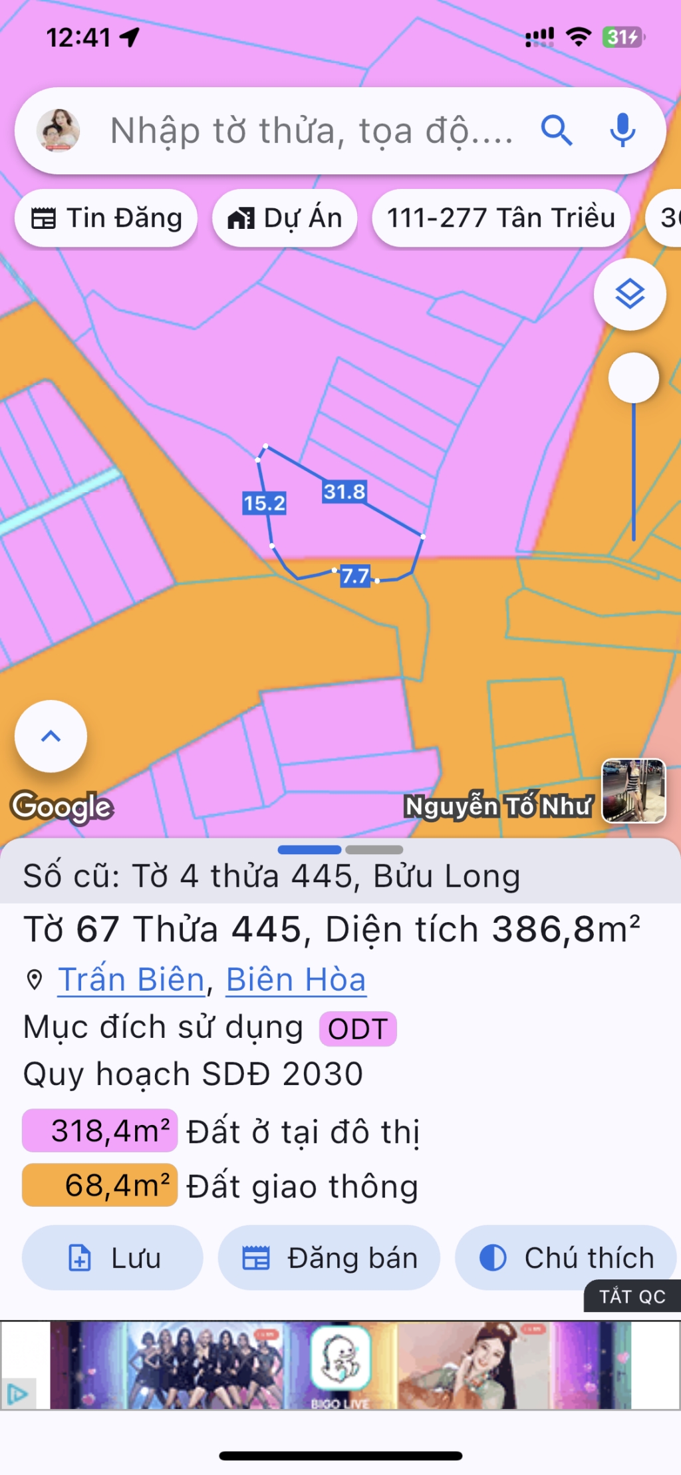Viewport: 681px width, 1475px height.
Task: Tap the user avatar in search bar
Action: (58, 130)
